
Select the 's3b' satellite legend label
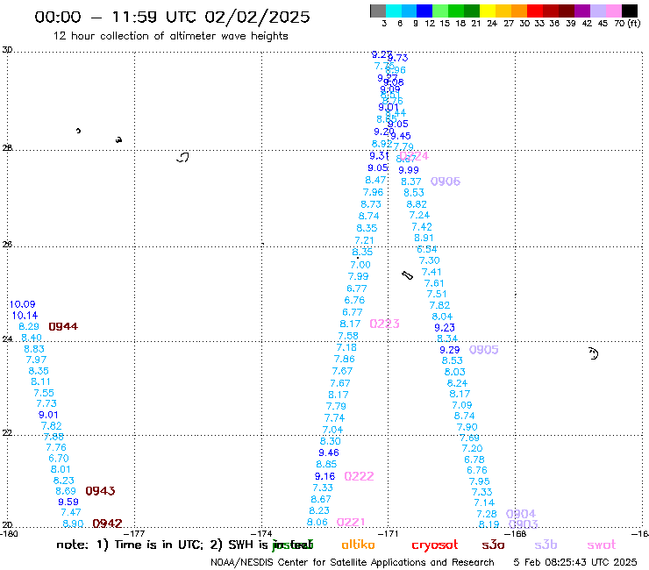pyautogui.click(x=546, y=545)
